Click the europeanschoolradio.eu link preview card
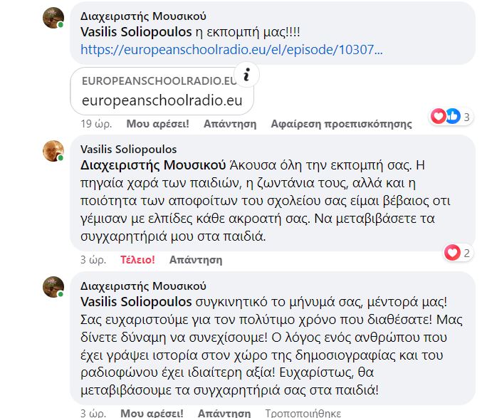This screenshot has height=418, width=487. coord(162,91)
